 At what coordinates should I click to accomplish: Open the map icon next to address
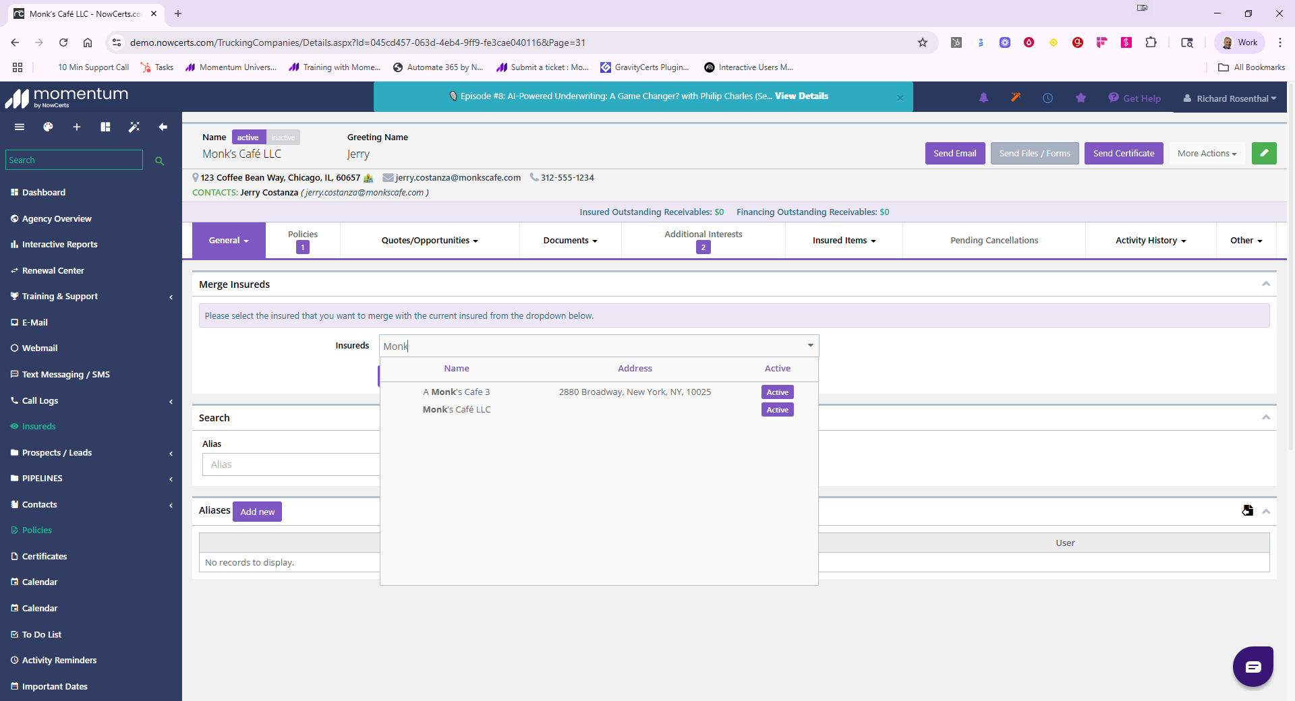[368, 178]
